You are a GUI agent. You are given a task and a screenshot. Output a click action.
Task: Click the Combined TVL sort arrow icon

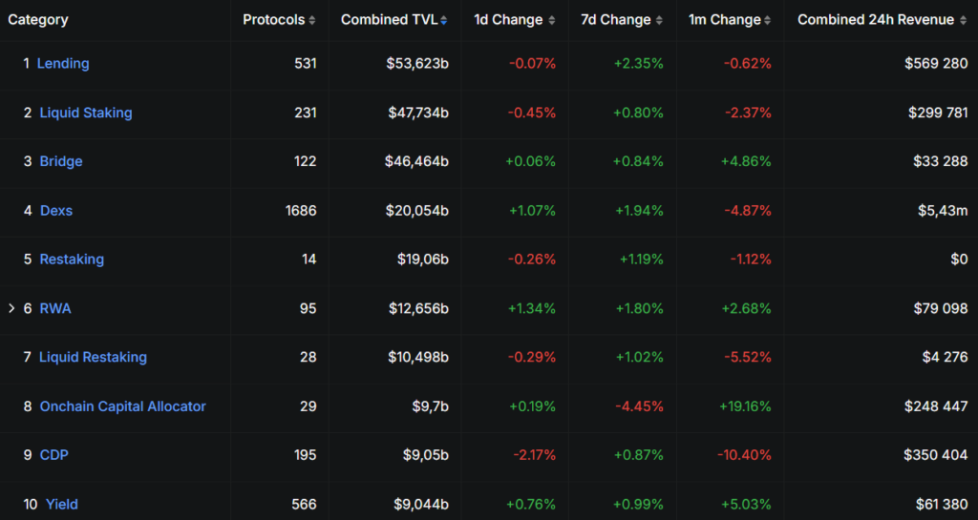(444, 20)
